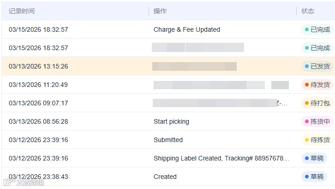Viewport: 335px width, 189px height.
Task: Select the 待打包 status badge
Action: [317, 103]
